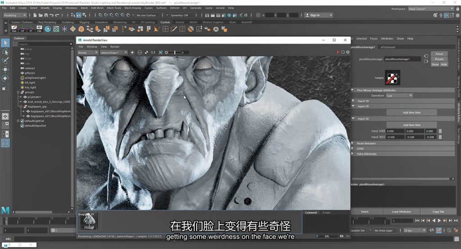Click the save scene disk icon

pos(46,15)
